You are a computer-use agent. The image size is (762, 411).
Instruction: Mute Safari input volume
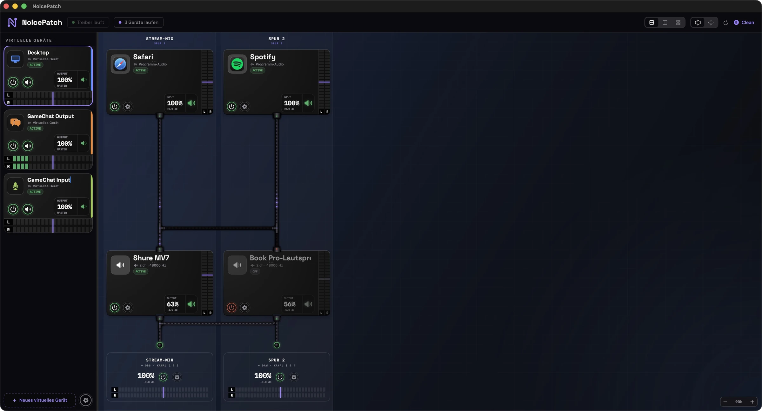click(x=191, y=103)
